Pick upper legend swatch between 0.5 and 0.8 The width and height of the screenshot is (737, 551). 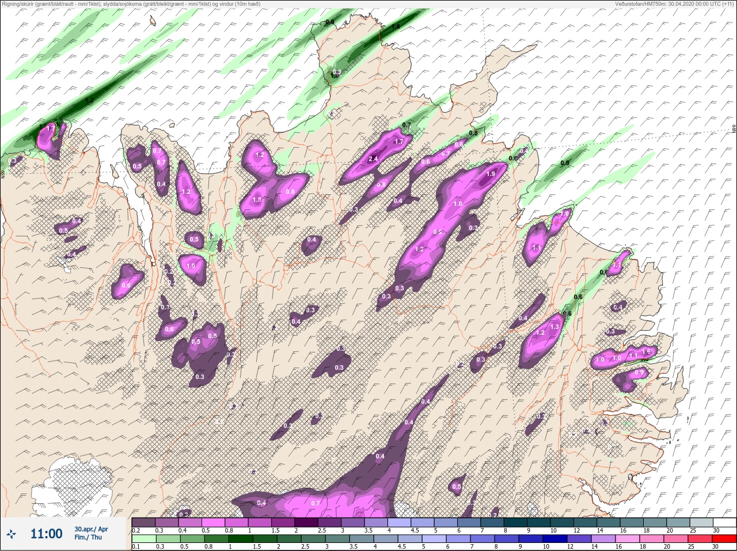(214, 522)
